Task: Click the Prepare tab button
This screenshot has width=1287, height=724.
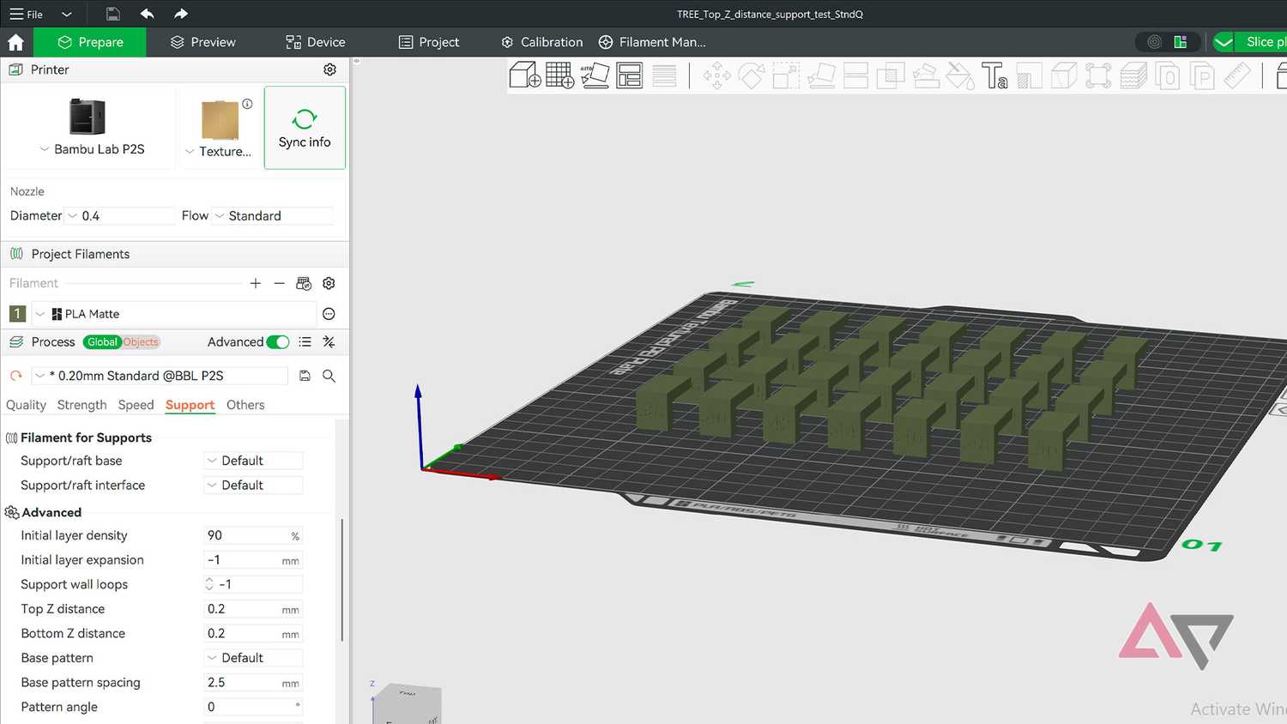Action: tap(90, 42)
